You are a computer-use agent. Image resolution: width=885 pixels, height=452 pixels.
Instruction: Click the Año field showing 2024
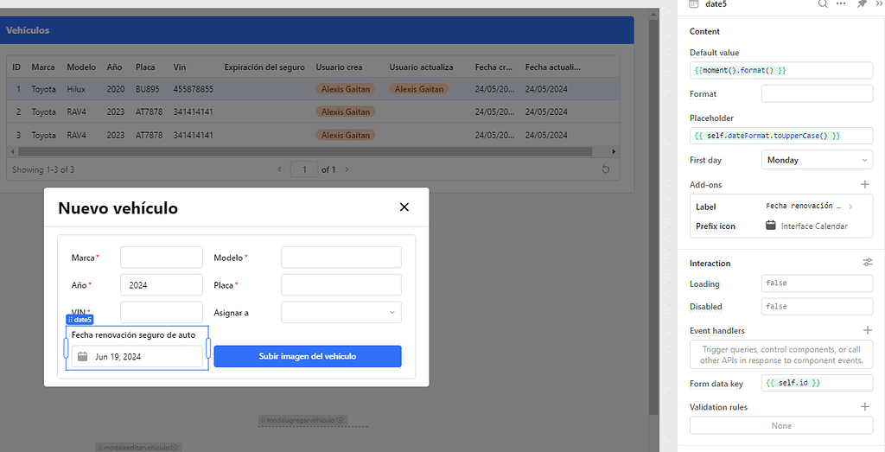(162, 285)
